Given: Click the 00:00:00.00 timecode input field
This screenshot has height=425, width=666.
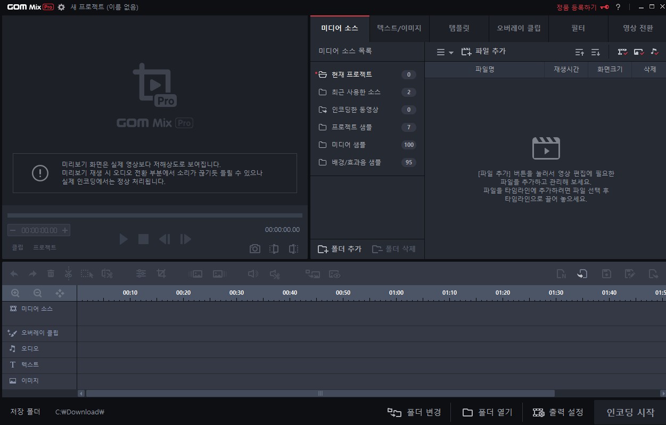Looking at the screenshot, I should tap(39, 230).
